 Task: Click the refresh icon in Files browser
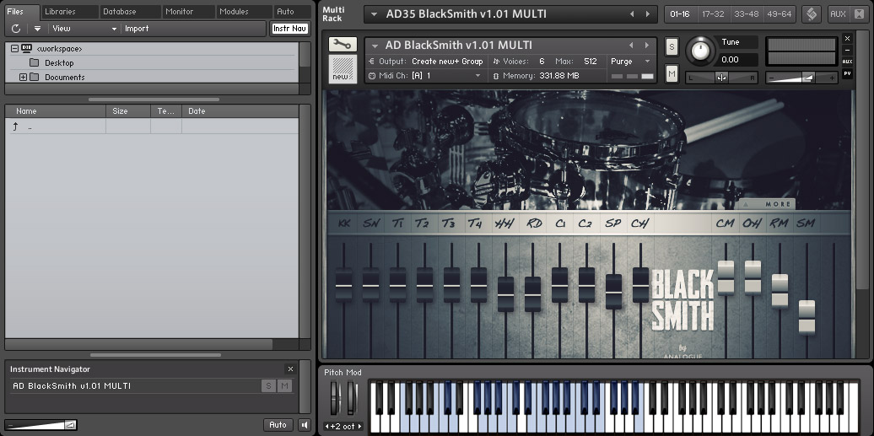pyautogui.click(x=16, y=29)
